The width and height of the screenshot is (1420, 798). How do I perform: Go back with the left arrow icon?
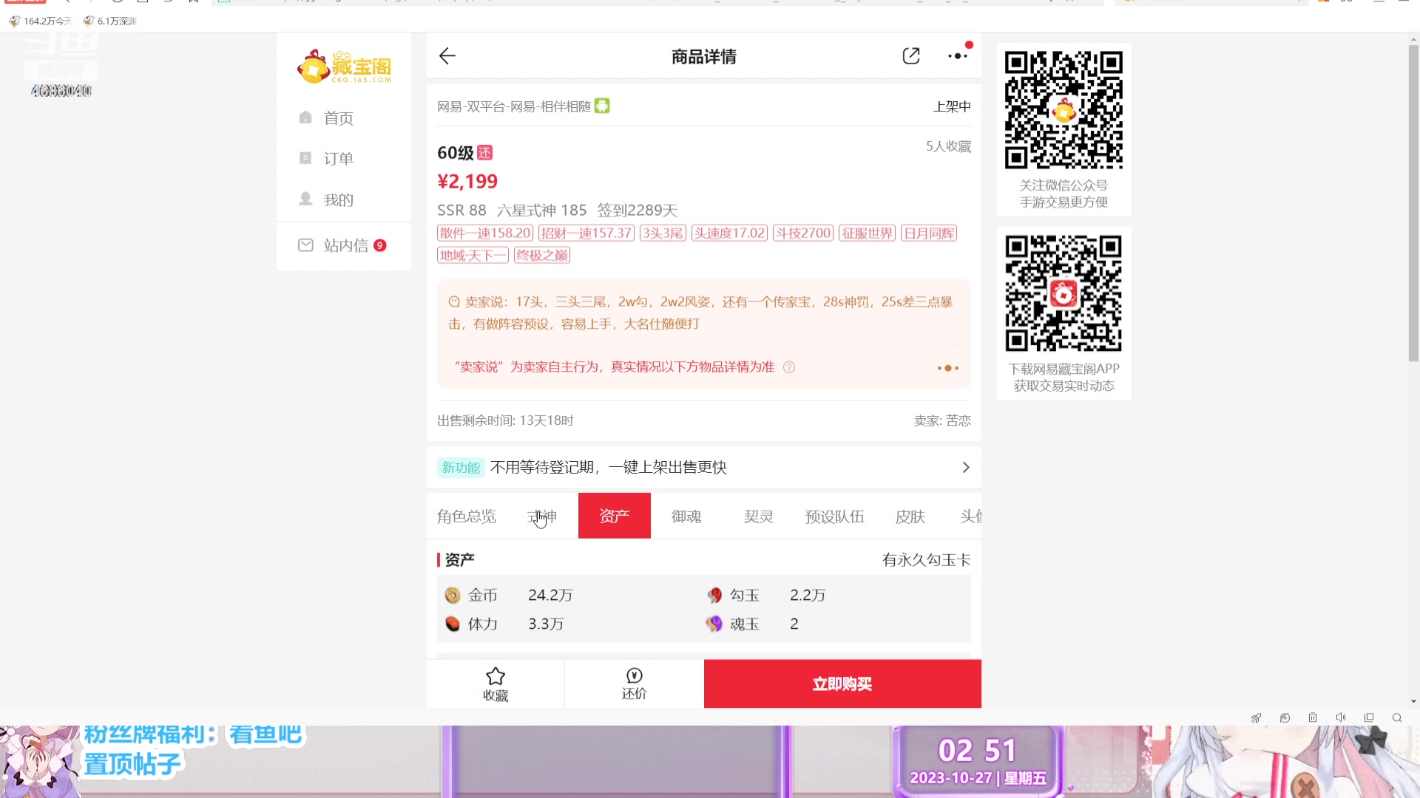[x=447, y=56]
